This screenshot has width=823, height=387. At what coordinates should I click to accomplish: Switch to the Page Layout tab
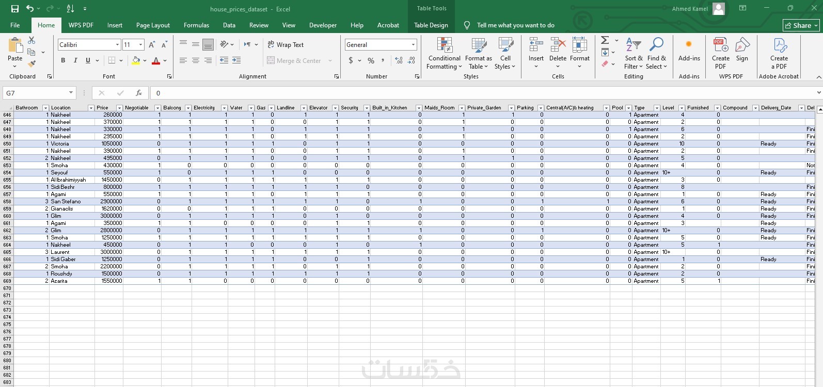[153, 25]
